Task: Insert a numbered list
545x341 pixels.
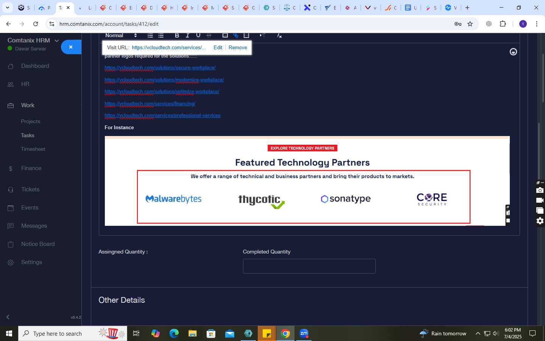Action: tap(150, 35)
